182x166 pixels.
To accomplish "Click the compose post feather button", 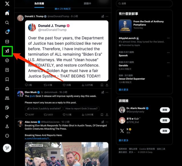I will pyautogui.click(x=7, y=148).
